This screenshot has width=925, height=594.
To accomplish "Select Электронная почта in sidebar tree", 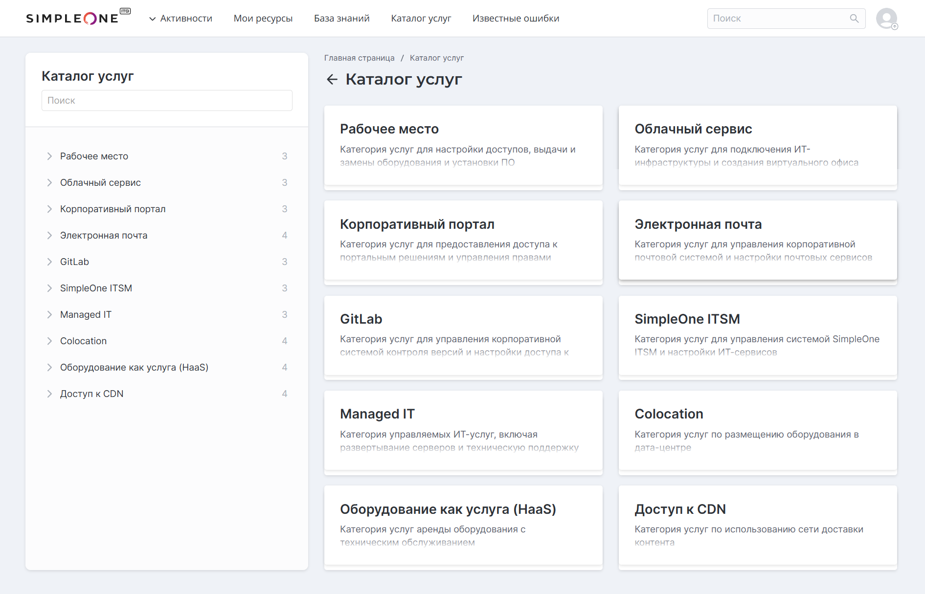I will [104, 235].
